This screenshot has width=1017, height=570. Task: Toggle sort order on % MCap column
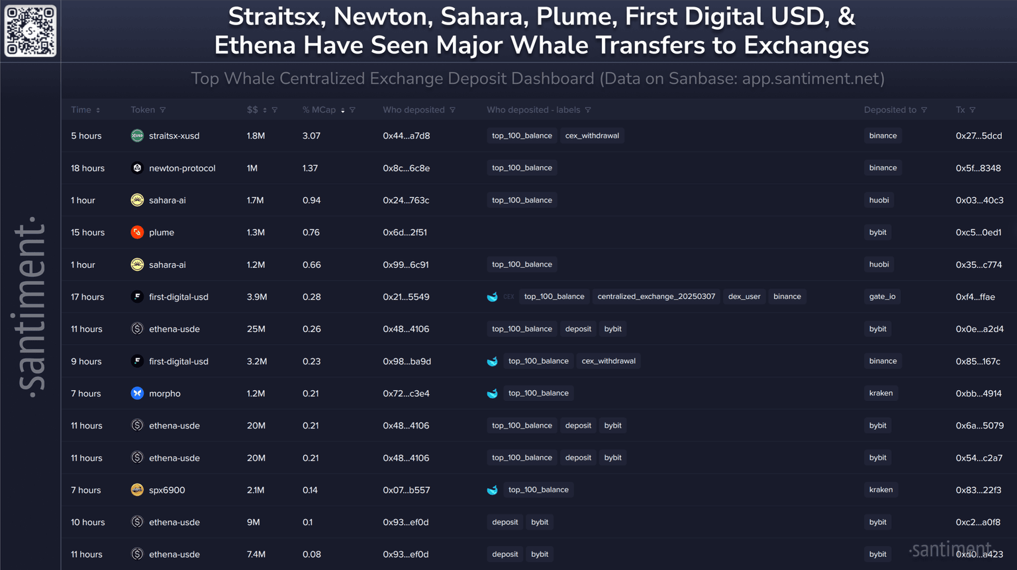(343, 110)
